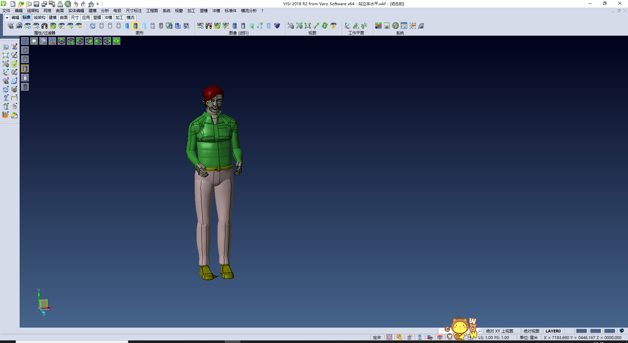Toggle the wireframe cylinder icon in vertical toolbar
Viewport: 628px width, 343px height.
coord(25,50)
